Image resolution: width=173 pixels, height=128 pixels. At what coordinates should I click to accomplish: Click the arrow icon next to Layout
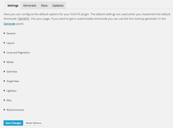pos(4,43)
